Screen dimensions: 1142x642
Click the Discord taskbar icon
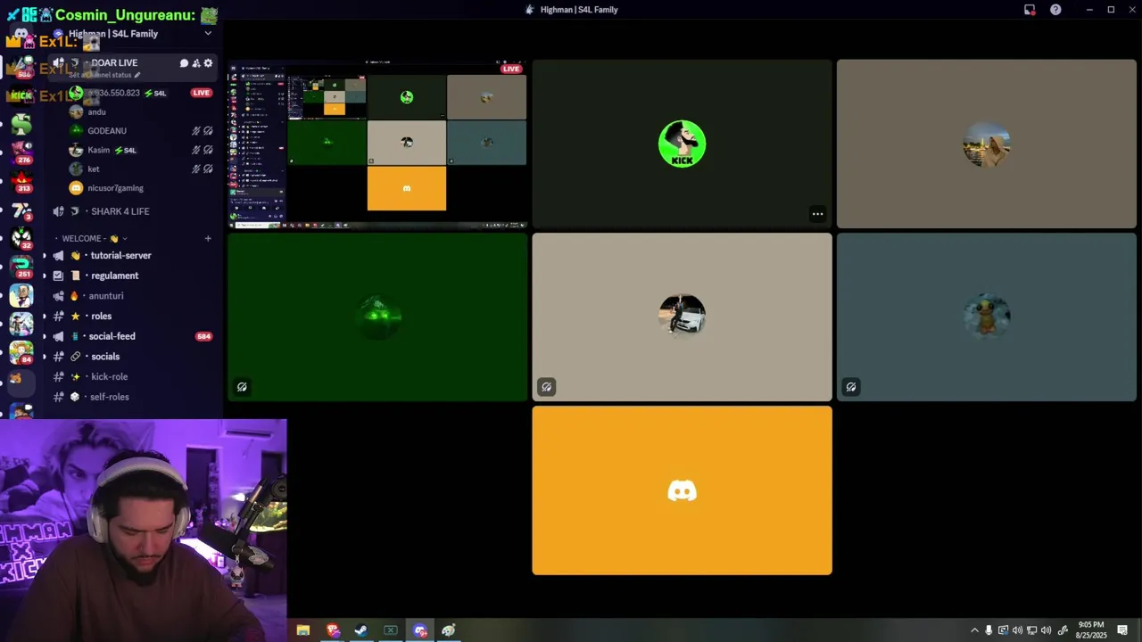[419, 630]
